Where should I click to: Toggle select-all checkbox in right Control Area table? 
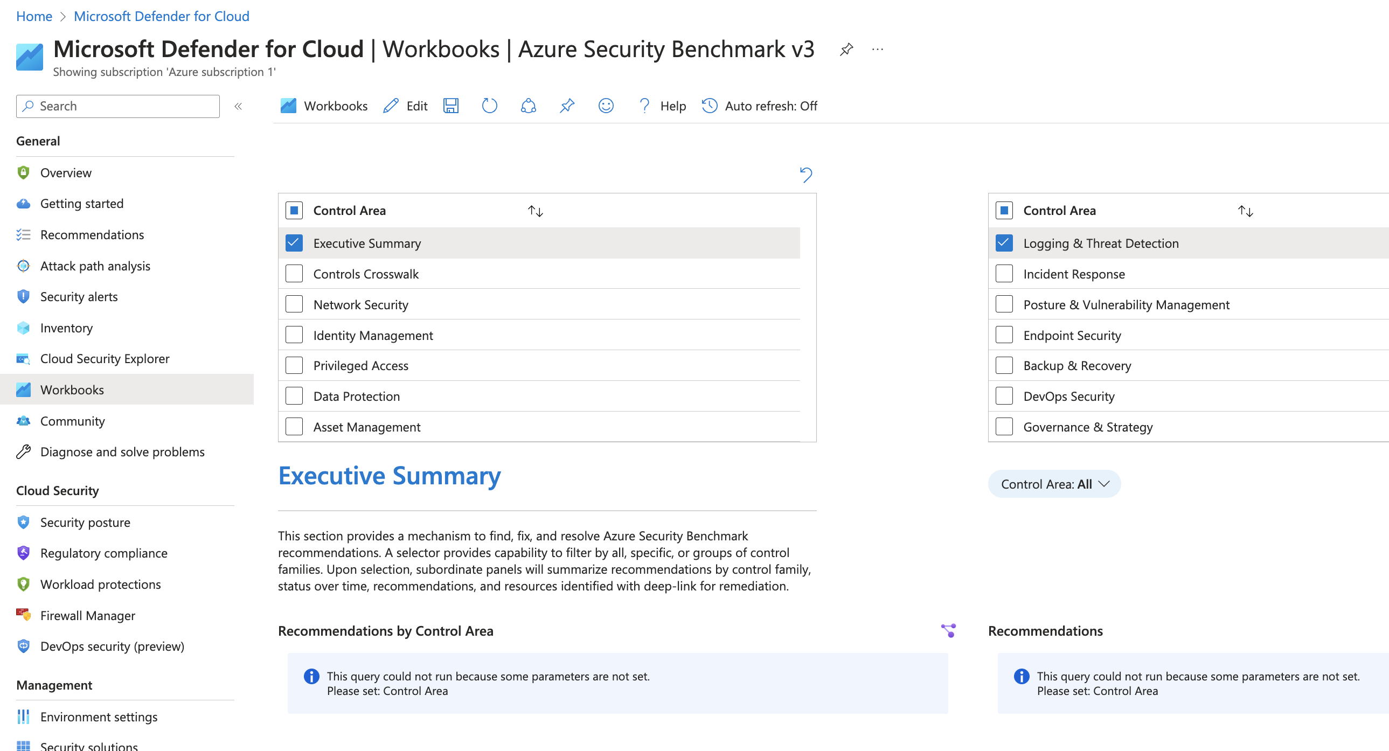[1004, 210]
